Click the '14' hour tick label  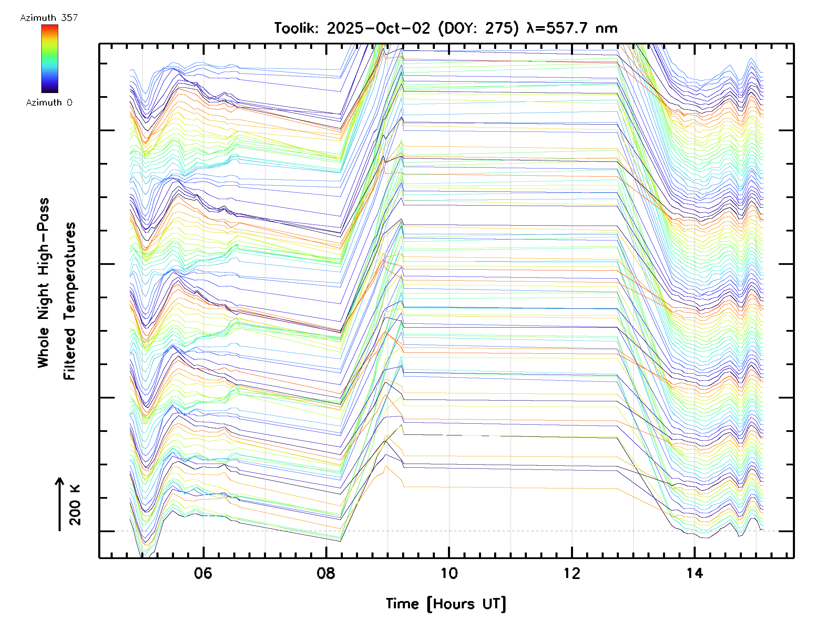[x=694, y=573]
